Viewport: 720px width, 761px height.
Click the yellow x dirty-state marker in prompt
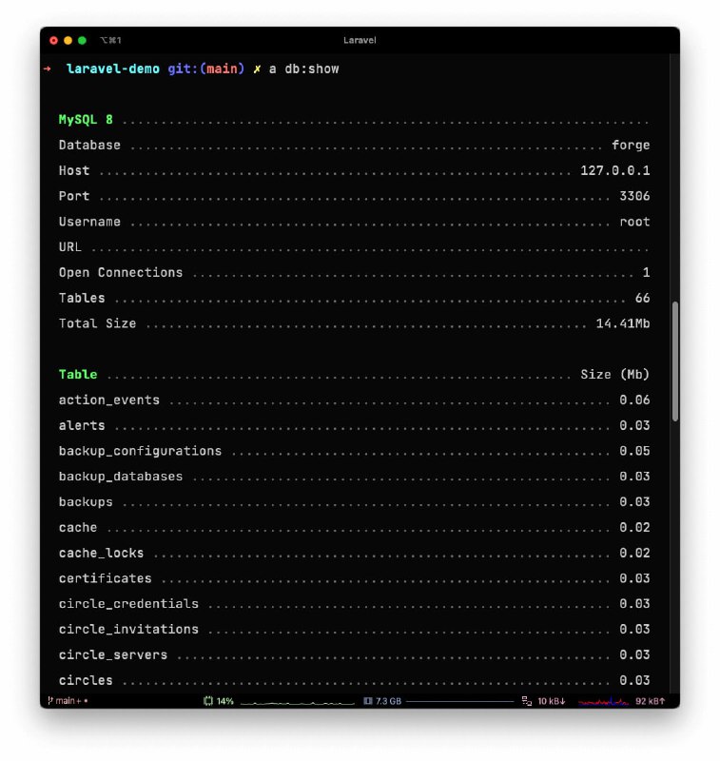[257, 68]
